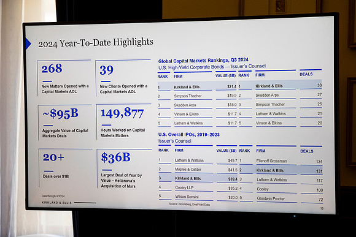Click 'U.S. Overall IPOs, 2019–2023' heading
This screenshot has width=356, height=237.
click(x=189, y=135)
